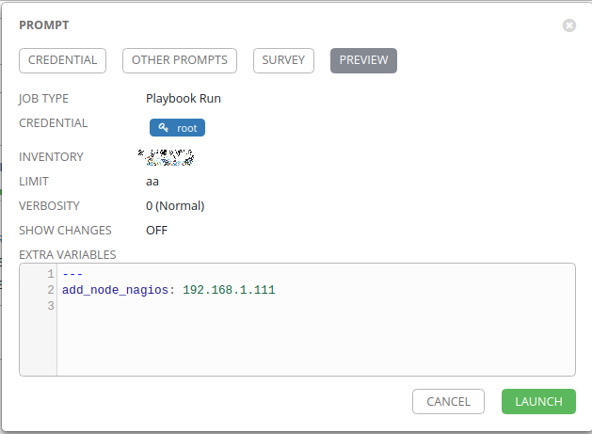
Task: Click the LIMIT label
Action: coord(34,182)
